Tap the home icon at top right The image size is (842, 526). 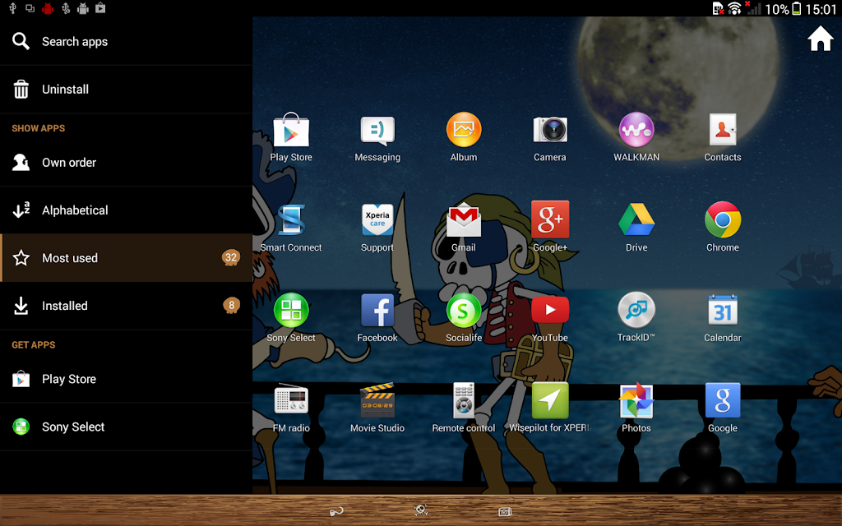(821, 39)
